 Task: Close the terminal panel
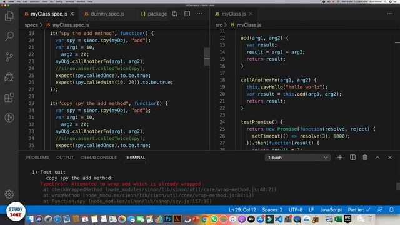point(390,157)
